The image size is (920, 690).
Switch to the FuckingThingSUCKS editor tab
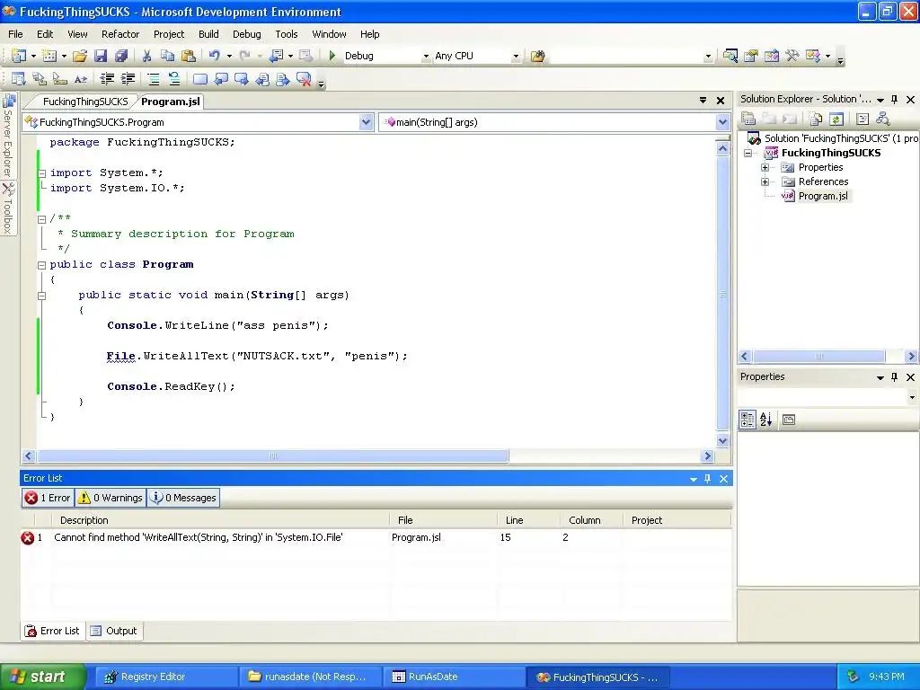[85, 102]
